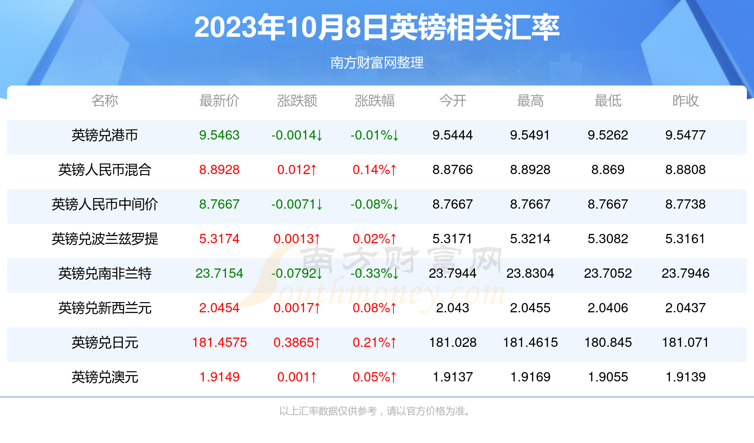Click latest price 2.0454

click(219, 308)
